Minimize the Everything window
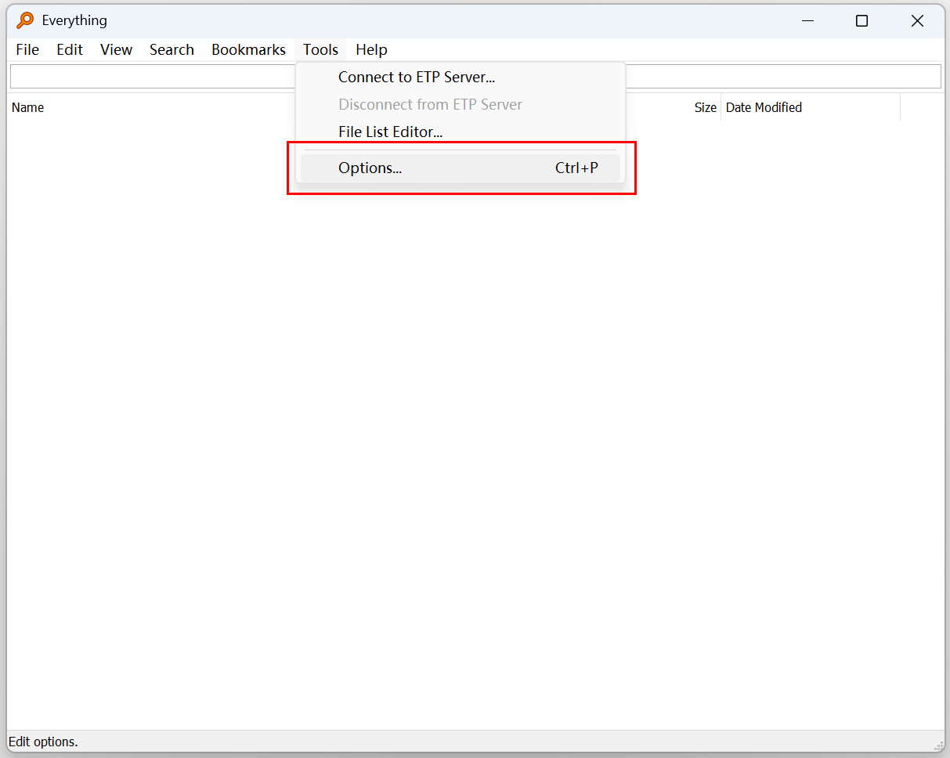This screenshot has width=950, height=758. pyautogui.click(x=808, y=21)
